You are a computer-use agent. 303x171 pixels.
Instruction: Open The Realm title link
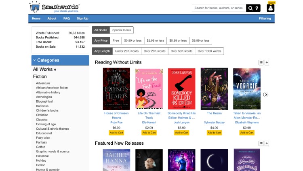click(x=214, y=113)
